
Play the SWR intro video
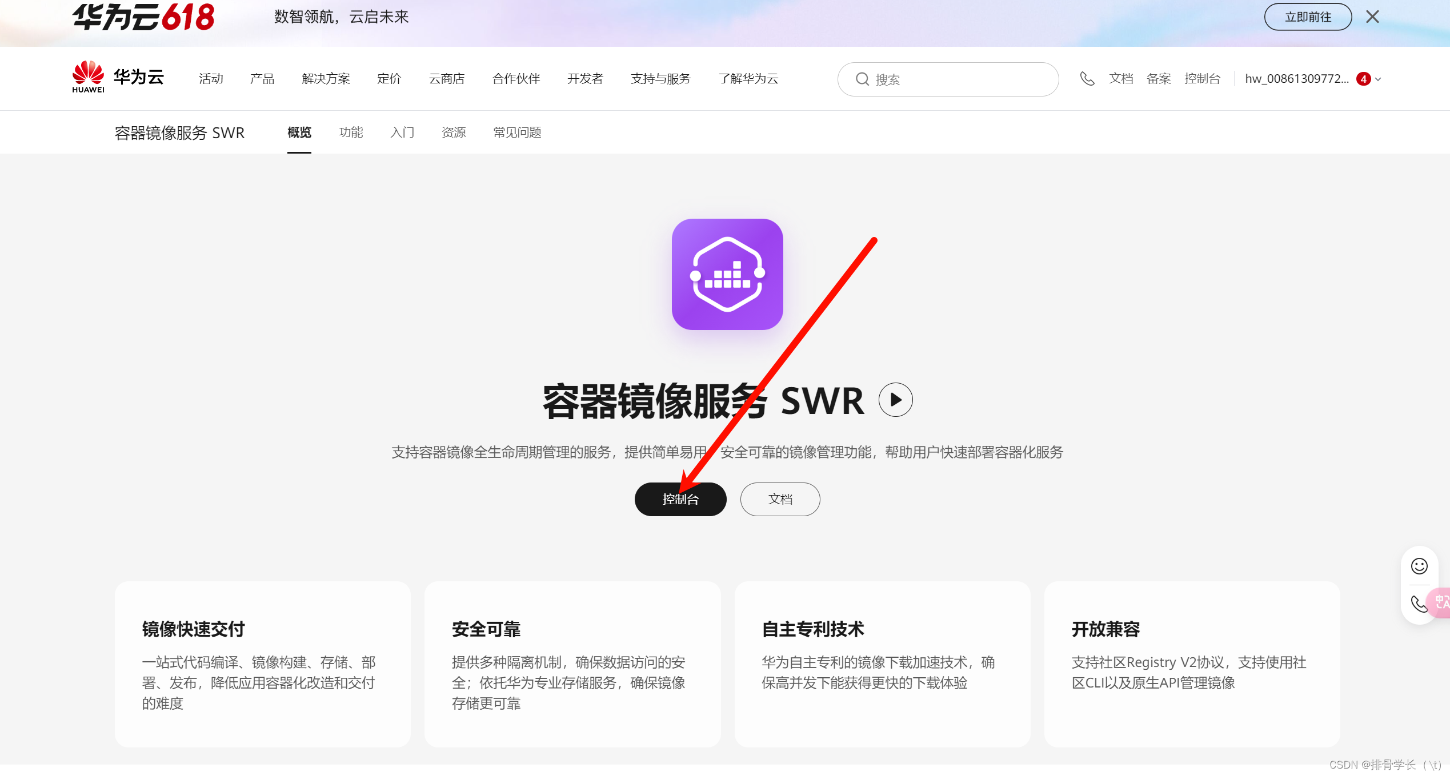(x=895, y=400)
